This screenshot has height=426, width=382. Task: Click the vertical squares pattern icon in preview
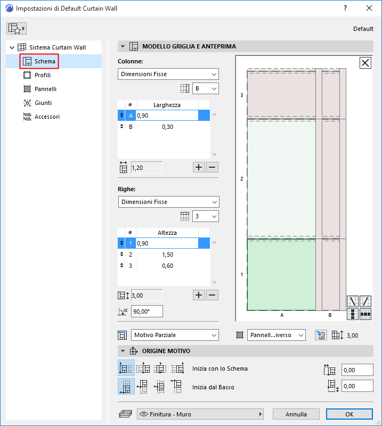point(353,314)
